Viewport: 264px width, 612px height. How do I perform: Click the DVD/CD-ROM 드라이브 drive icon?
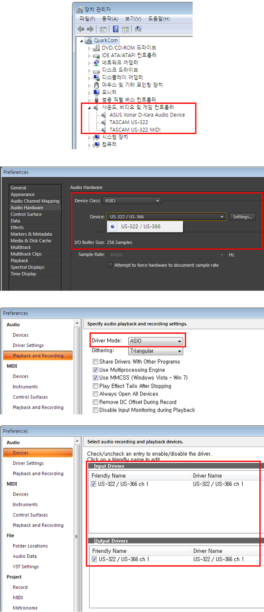tap(96, 48)
